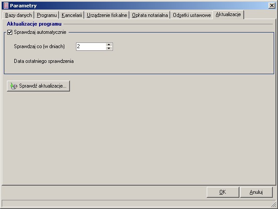The height and width of the screenshot is (209, 278).
Task: Close the Parametry dialog window
Action: pos(271,6)
